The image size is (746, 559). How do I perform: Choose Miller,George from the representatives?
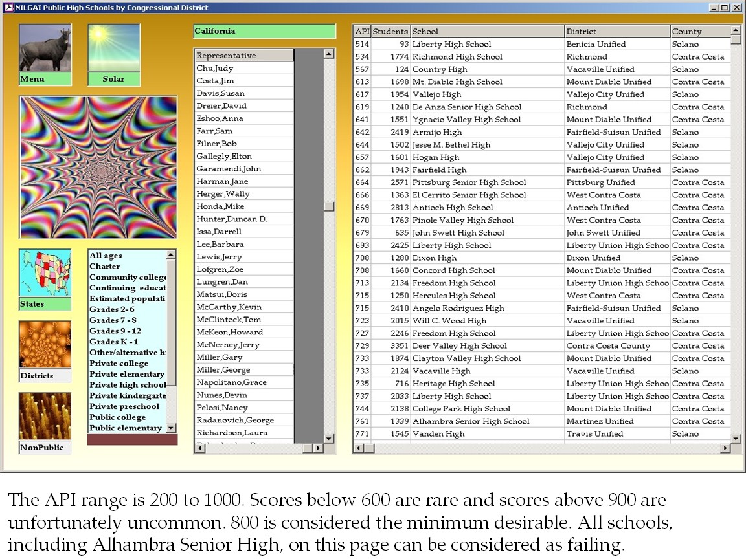pyautogui.click(x=223, y=370)
